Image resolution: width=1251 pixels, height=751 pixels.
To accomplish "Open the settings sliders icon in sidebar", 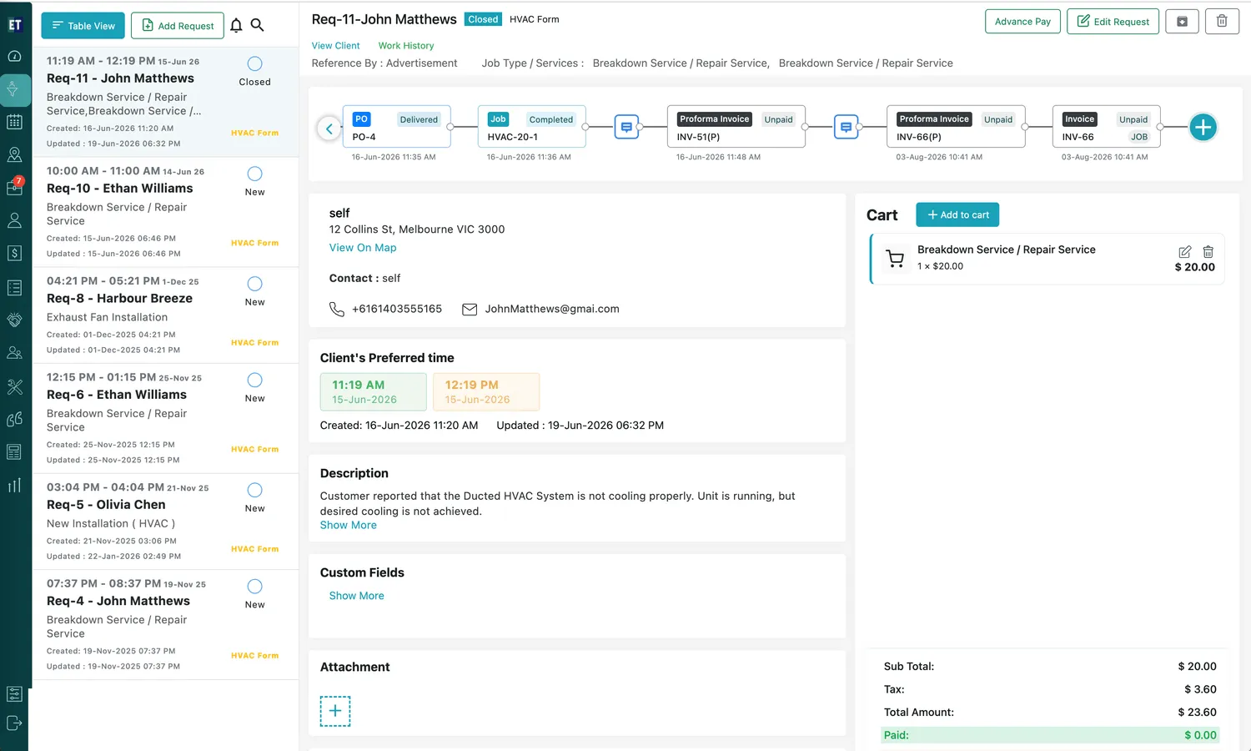I will (14, 693).
